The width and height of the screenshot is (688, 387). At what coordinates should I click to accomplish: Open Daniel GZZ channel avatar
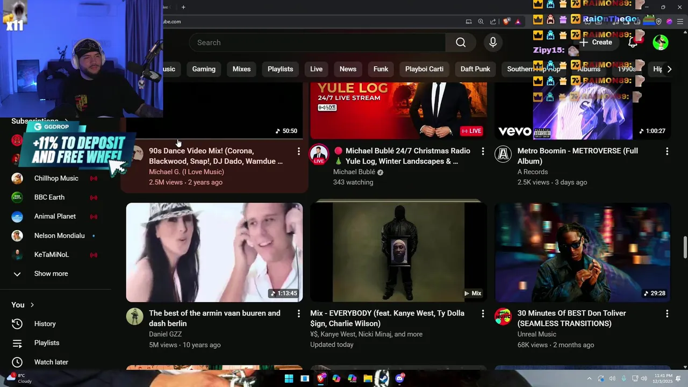(134, 317)
